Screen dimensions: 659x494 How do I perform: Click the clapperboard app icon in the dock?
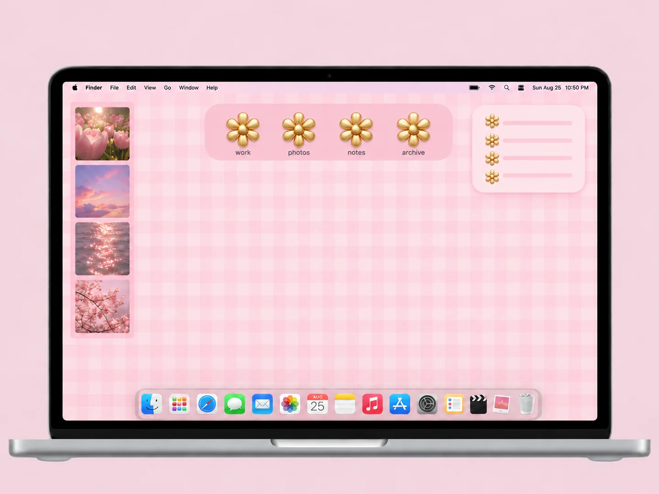point(478,404)
